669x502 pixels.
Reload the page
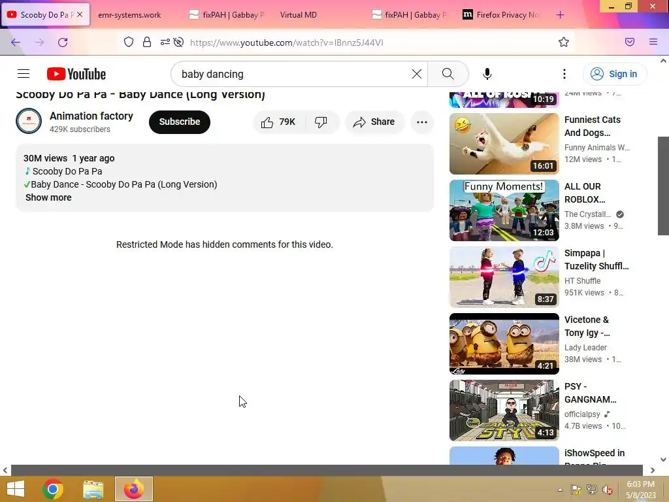63,42
